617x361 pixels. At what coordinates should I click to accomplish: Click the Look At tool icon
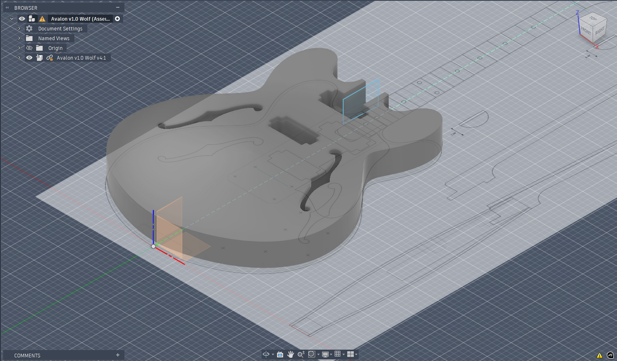click(280, 354)
